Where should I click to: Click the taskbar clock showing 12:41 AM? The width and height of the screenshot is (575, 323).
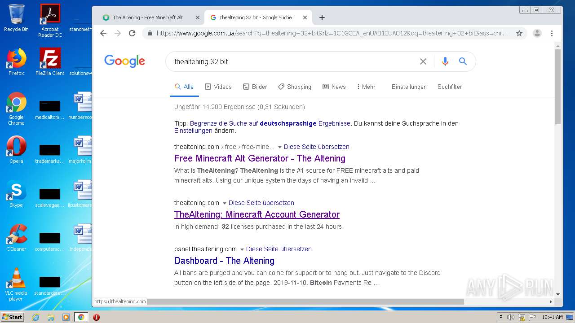(x=552, y=317)
